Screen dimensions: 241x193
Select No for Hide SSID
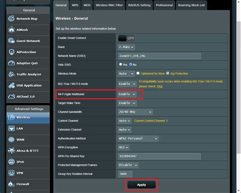click(x=131, y=65)
